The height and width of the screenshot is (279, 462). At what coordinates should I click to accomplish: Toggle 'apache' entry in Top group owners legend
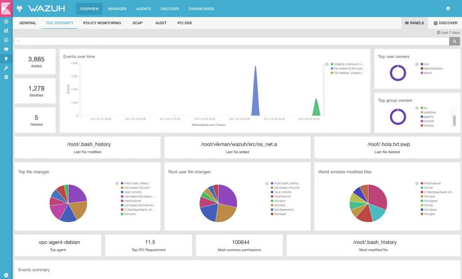tap(428, 116)
